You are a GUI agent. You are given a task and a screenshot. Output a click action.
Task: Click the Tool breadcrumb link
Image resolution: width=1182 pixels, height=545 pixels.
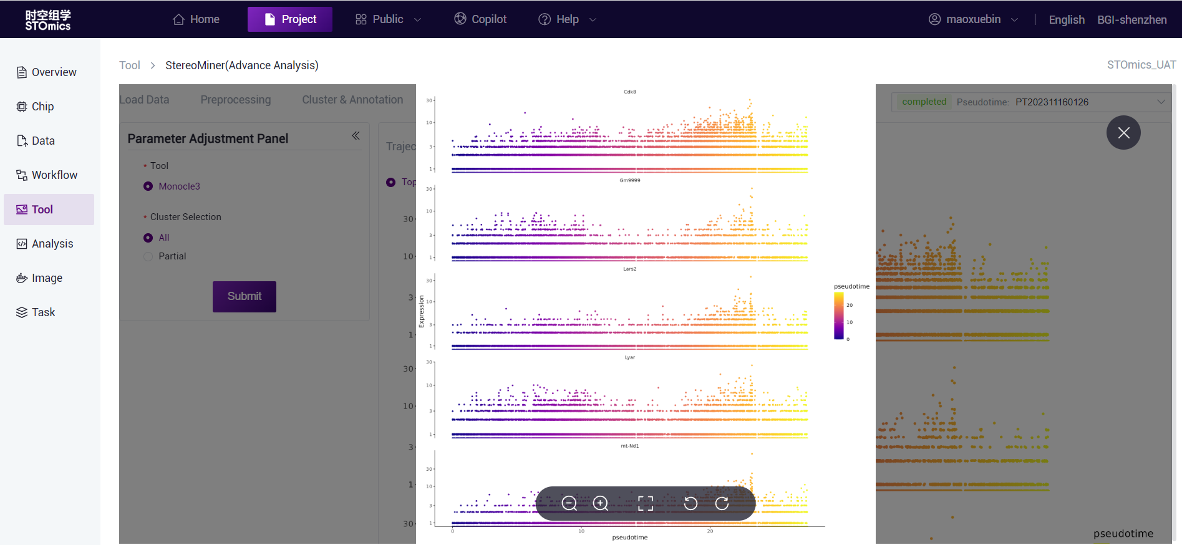(130, 65)
